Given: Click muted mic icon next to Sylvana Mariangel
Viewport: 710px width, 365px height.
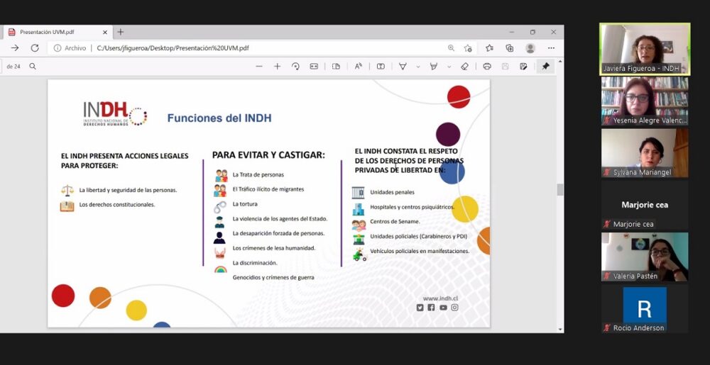Looking at the screenshot, I should (607, 172).
